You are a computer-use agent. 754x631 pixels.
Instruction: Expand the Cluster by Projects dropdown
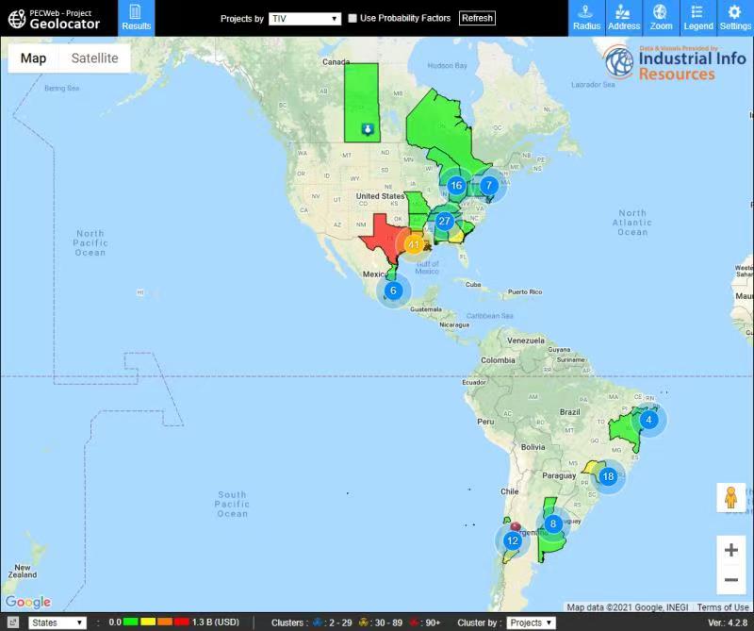click(x=531, y=623)
